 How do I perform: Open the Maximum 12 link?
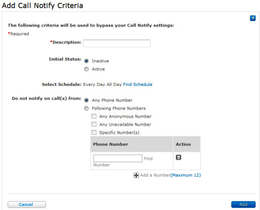185,175
